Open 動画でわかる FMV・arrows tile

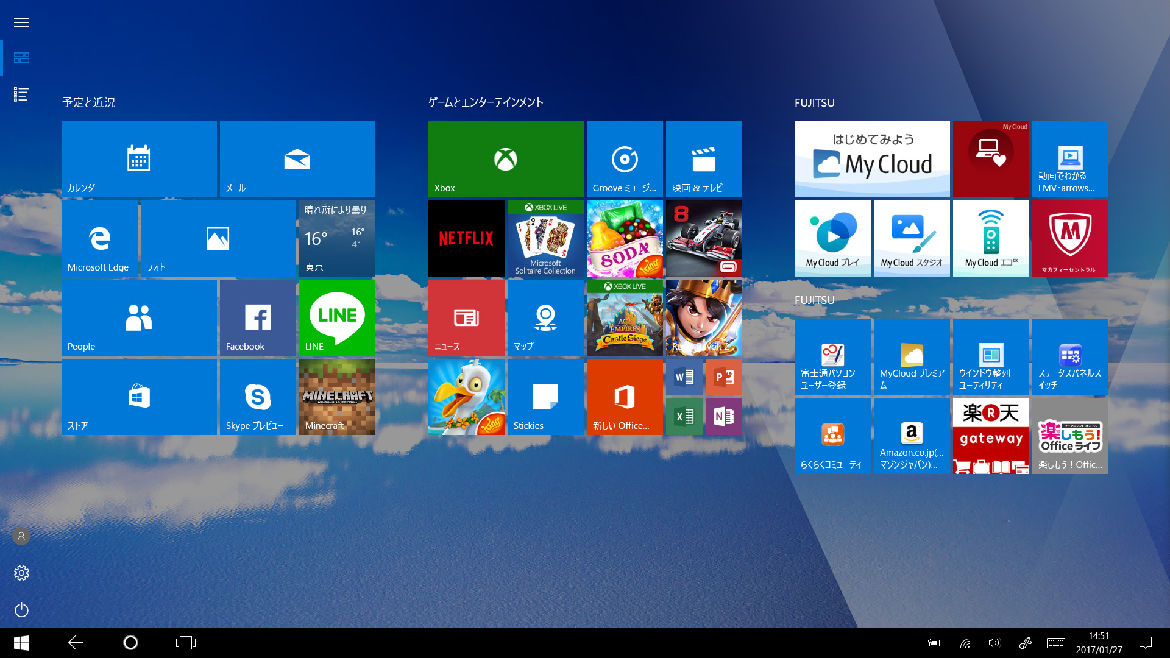click(x=1070, y=159)
